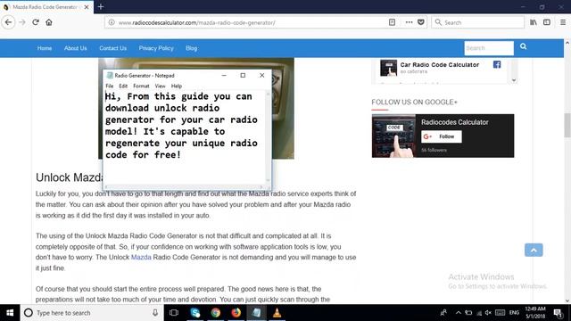Go back with the browser back arrow
Image resolution: width=571 pixels, height=321 pixels.
[8, 22]
